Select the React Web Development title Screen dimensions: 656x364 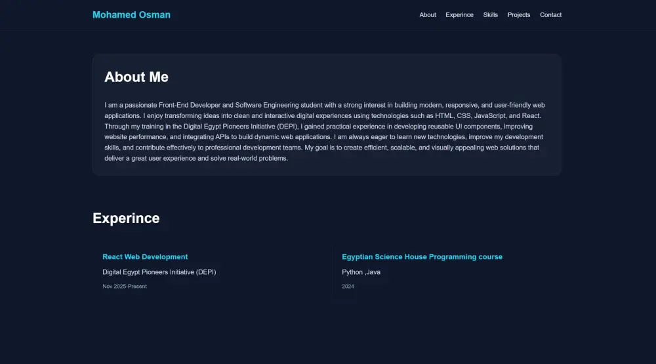(145, 257)
